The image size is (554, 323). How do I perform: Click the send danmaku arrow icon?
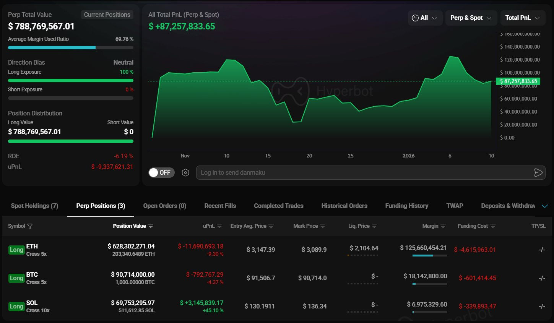538,173
